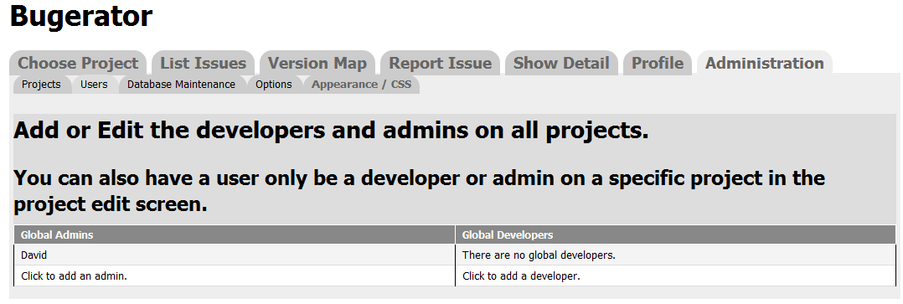
Task: Switch to the List Issues tab
Action: point(204,63)
